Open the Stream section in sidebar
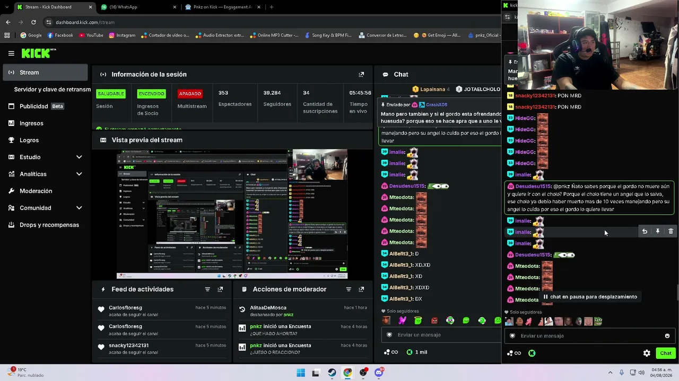 point(45,72)
